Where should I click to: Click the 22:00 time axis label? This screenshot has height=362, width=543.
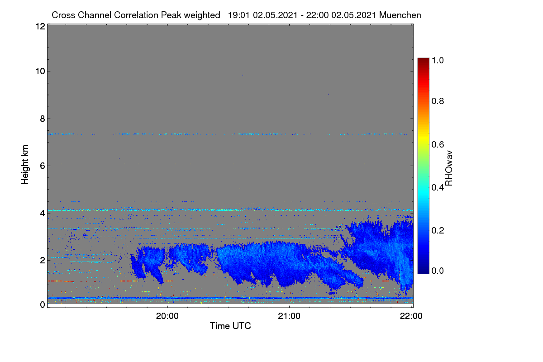(x=411, y=317)
